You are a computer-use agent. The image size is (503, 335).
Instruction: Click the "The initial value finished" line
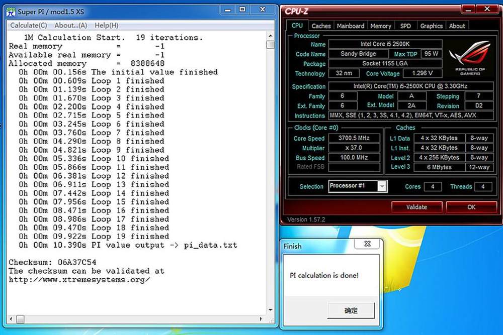click(118, 72)
